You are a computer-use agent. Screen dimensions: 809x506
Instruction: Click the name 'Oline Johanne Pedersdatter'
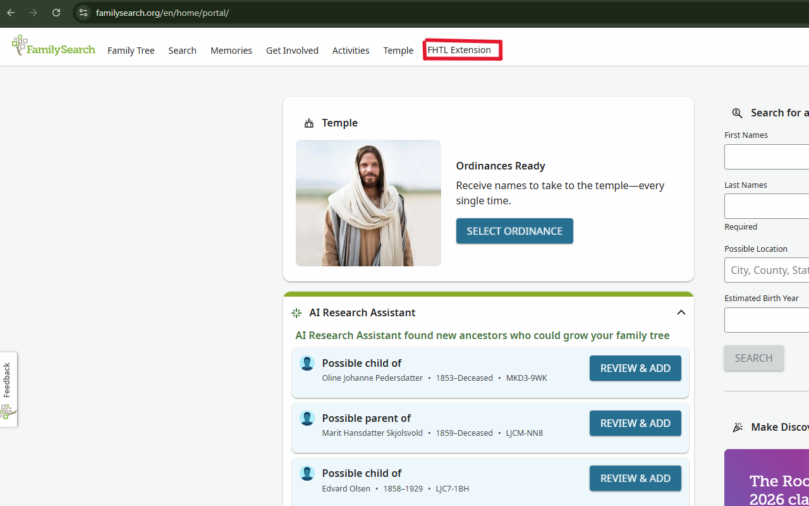coord(372,378)
